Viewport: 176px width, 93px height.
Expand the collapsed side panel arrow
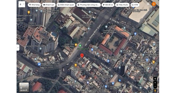click(18, 48)
